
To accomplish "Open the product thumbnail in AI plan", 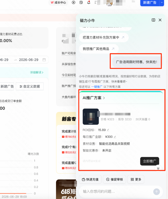I will point(91,117).
